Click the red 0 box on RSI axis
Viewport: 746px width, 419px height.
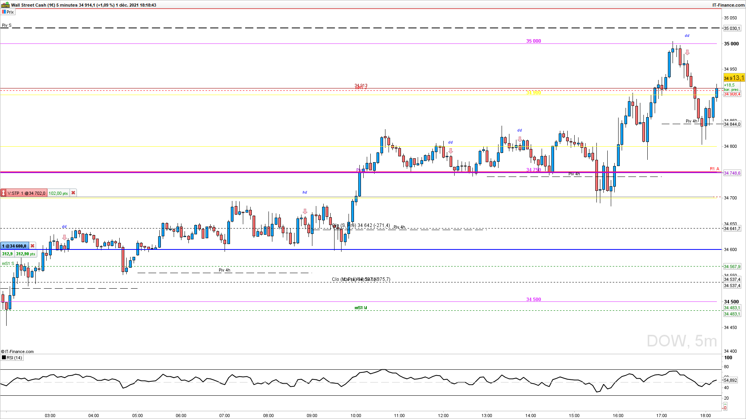point(725,408)
